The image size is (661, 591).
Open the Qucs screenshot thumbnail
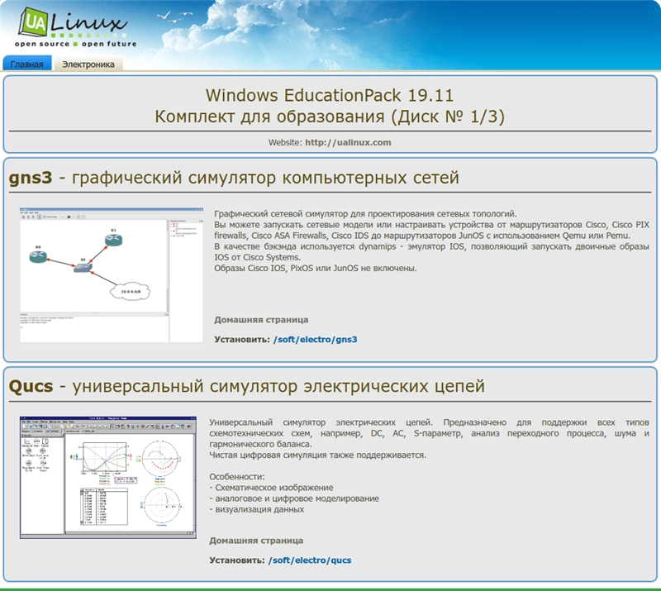pyautogui.click(x=108, y=477)
